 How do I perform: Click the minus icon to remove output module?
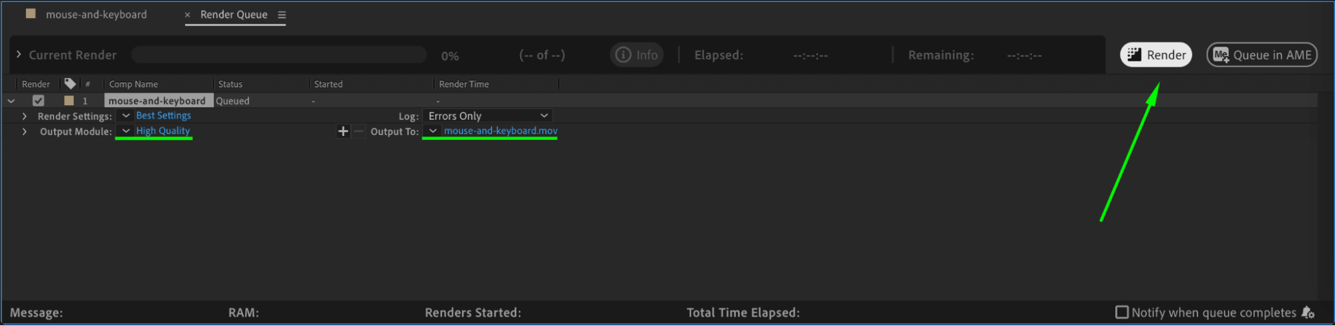pos(359,131)
